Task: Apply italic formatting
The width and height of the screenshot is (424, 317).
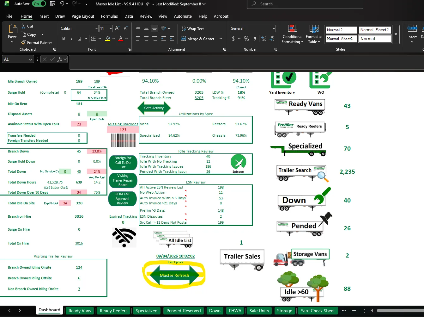Action: (72, 39)
